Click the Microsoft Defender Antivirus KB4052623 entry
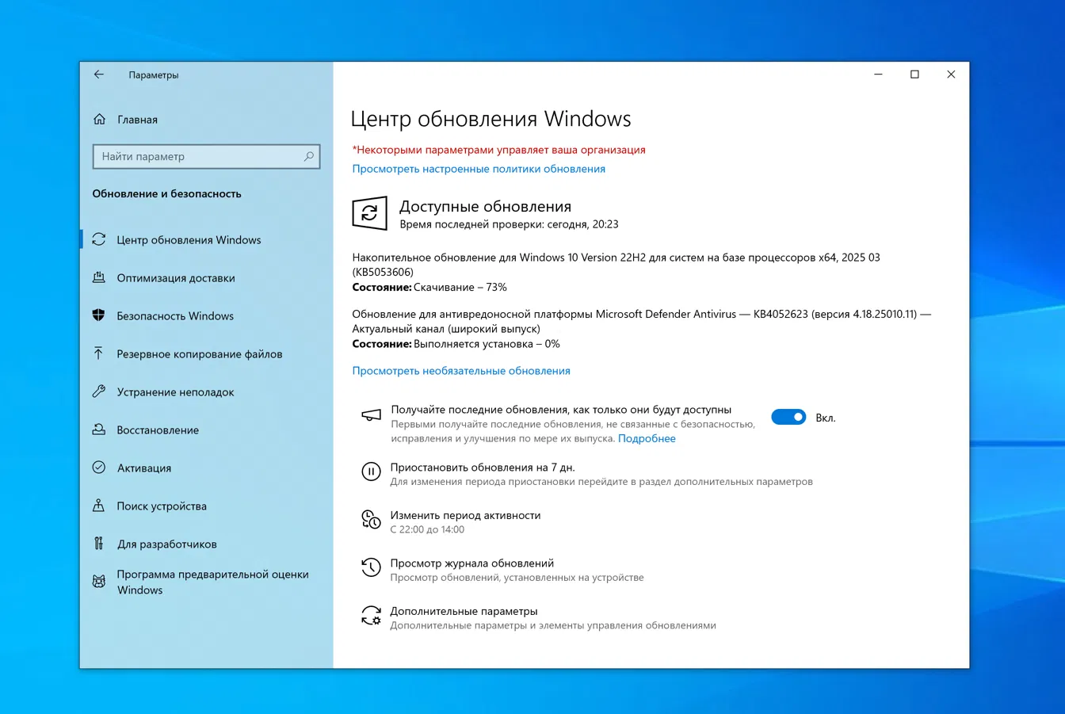Viewport: 1065px width, 714px height. click(x=642, y=321)
